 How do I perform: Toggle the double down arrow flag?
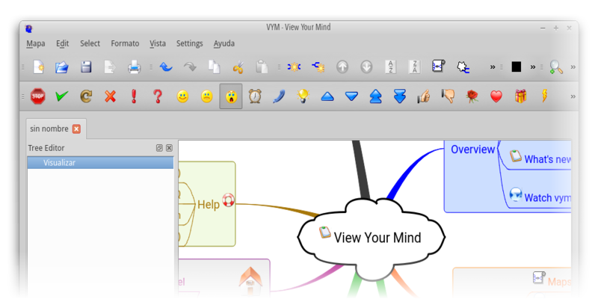click(400, 96)
